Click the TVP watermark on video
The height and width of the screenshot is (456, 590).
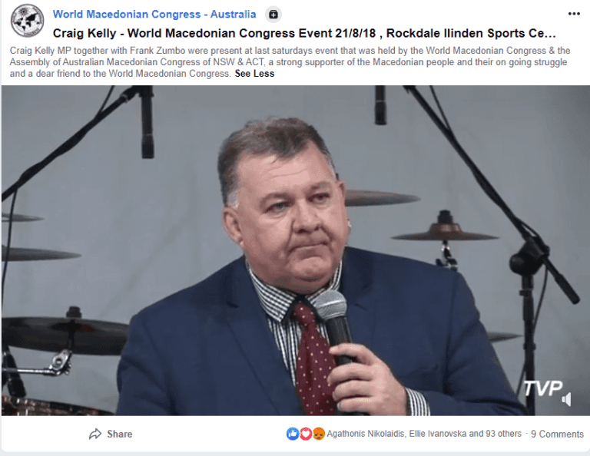543,388
